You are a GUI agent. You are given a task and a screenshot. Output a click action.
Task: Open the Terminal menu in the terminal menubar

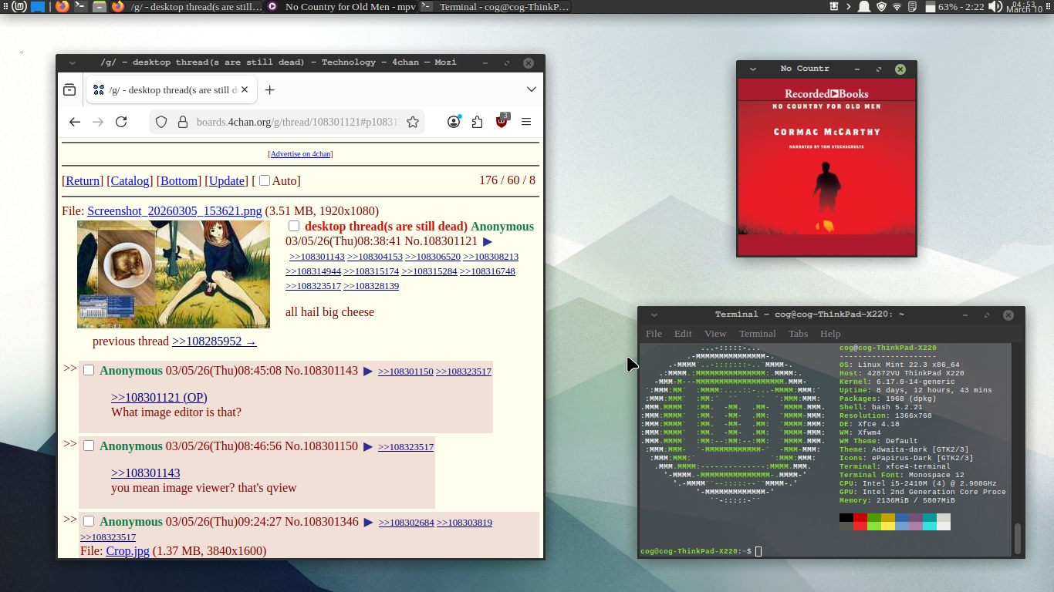coord(758,334)
